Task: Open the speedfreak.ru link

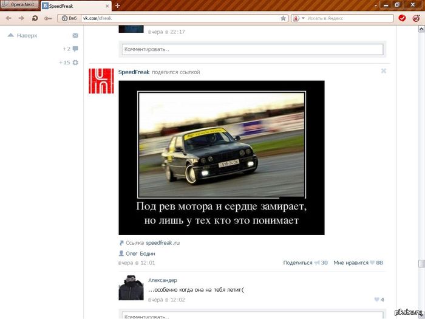Action: (x=162, y=242)
